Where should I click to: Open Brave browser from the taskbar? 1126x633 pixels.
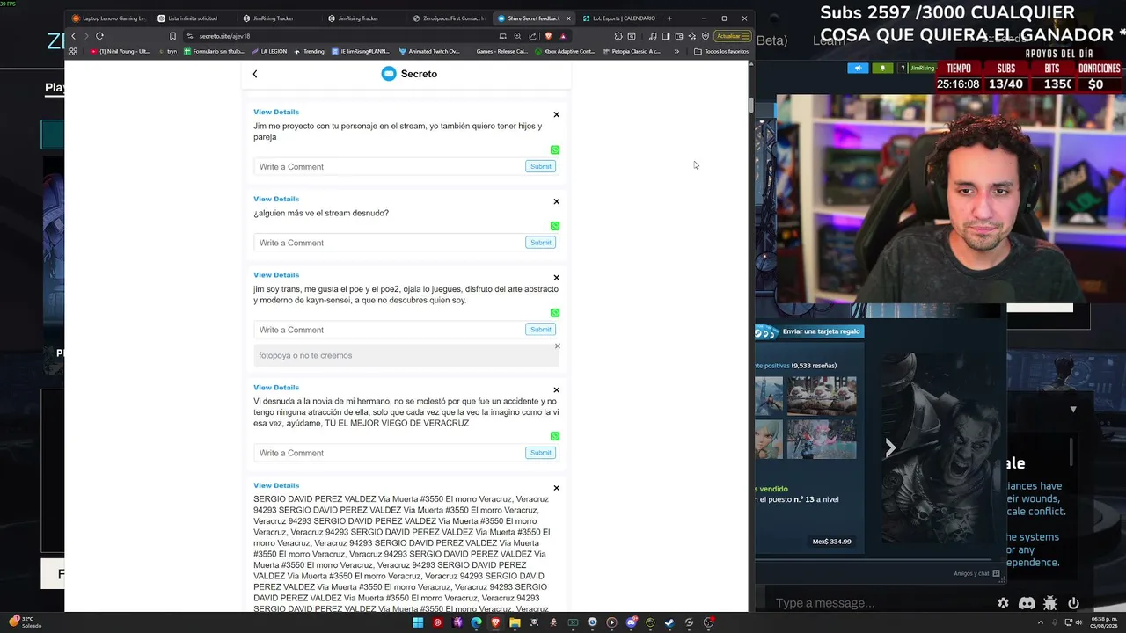point(495,622)
